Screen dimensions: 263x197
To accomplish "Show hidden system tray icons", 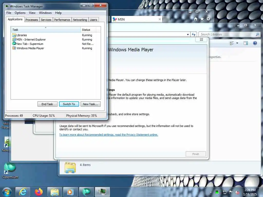I will click(211, 192).
